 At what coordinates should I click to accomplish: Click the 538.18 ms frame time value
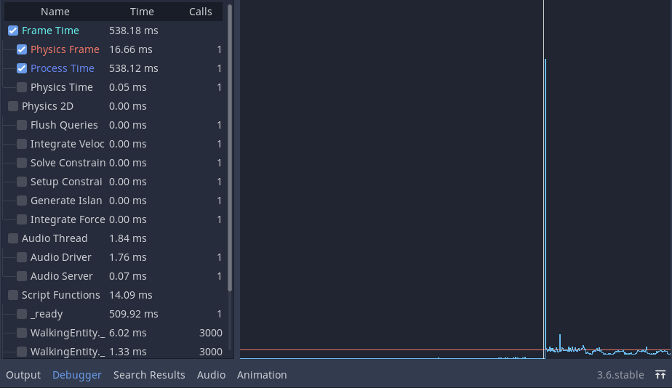point(133,31)
